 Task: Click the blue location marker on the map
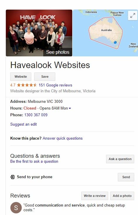115,42
